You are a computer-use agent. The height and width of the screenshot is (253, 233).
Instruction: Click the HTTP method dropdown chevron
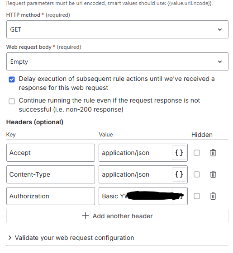click(x=220, y=29)
